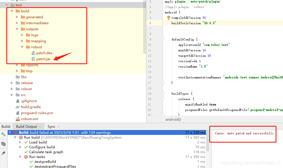Open build.gradle from project tree
Viewport: 283px width, 168px height.
31,107
